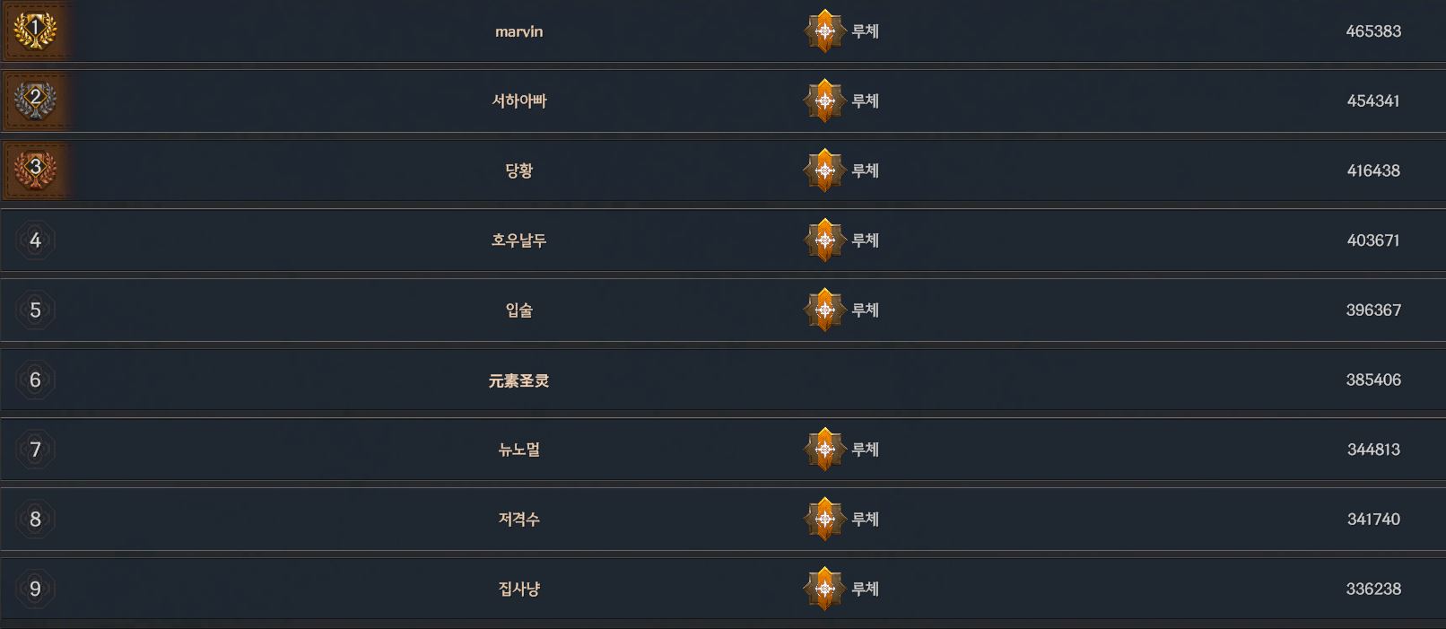Image resolution: width=1446 pixels, height=629 pixels.
Task: Click the 루체 label in rank 5 row
Action: 865,310
